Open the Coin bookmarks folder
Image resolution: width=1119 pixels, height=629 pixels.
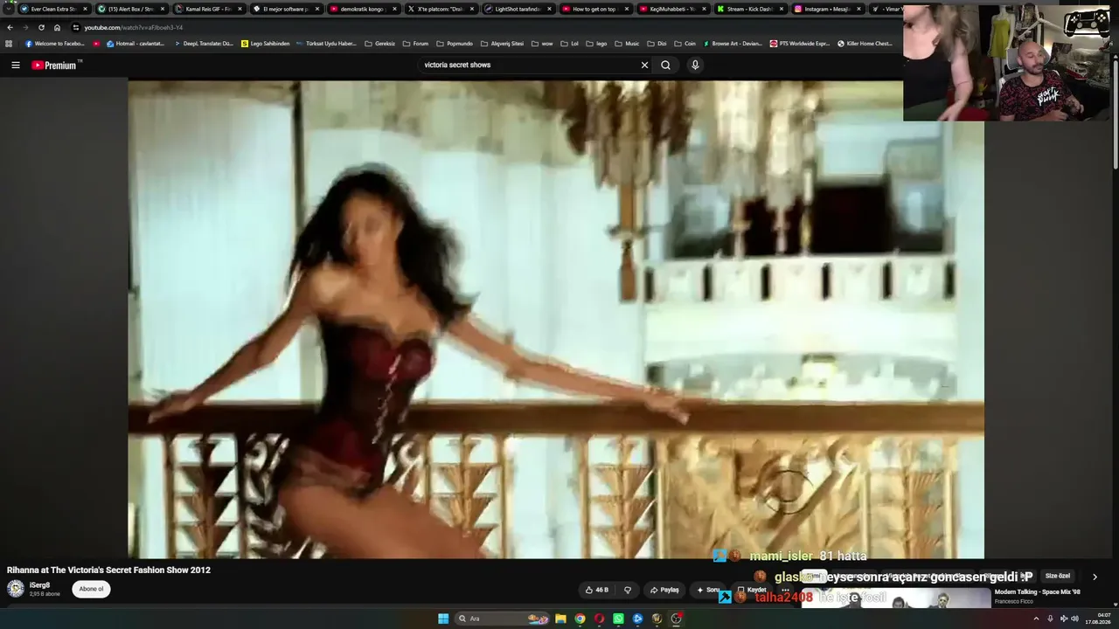coord(685,43)
